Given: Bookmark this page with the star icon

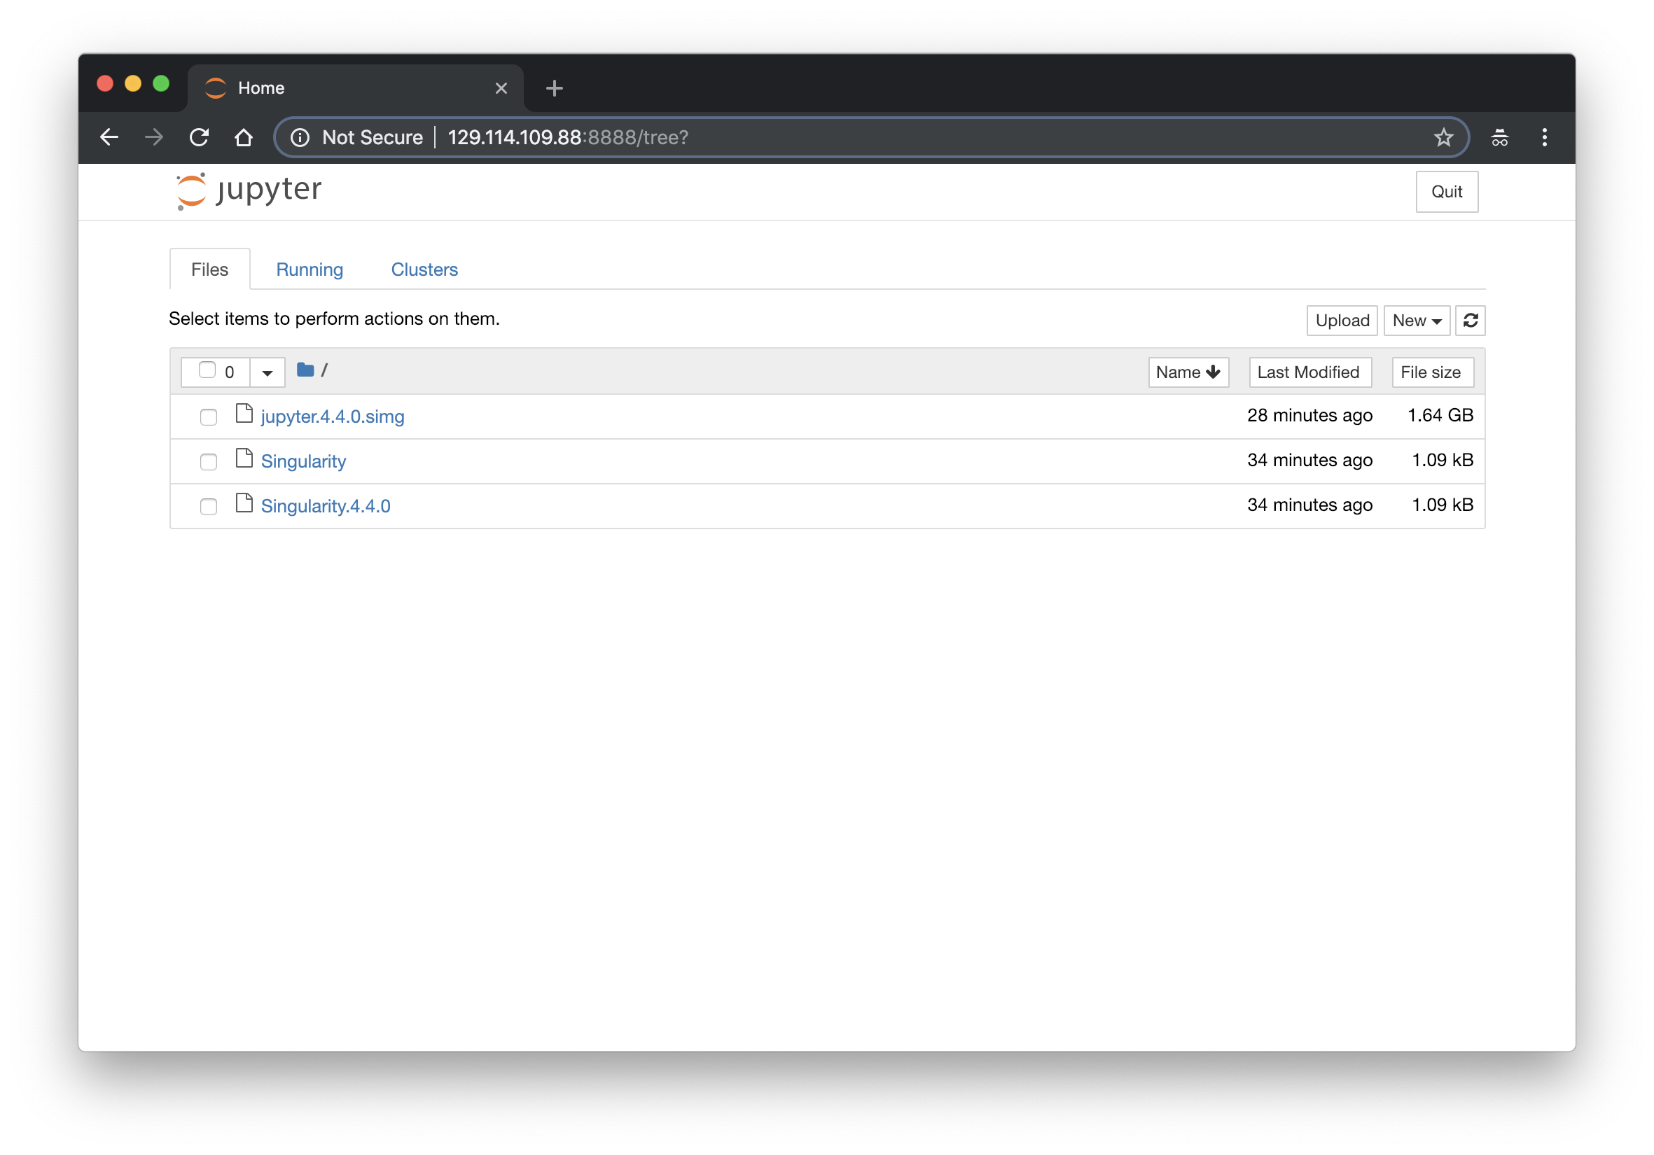Looking at the screenshot, I should [1444, 136].
